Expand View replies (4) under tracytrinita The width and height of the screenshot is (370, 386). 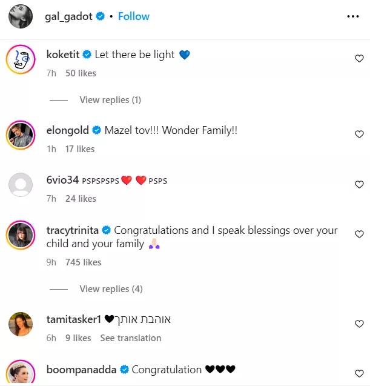pyautogui.click(x=111, y=289)
